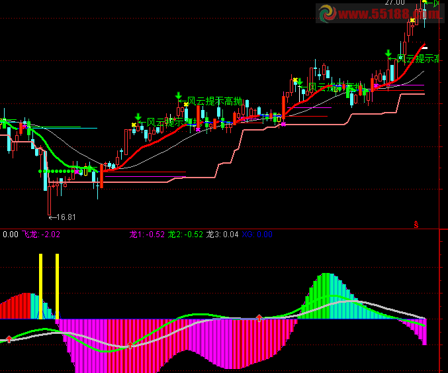This screenshot has height=373, width=448.
Task: Click the green down arrow beside 16.81-rally's first sell signal
Action: point(138,117)
